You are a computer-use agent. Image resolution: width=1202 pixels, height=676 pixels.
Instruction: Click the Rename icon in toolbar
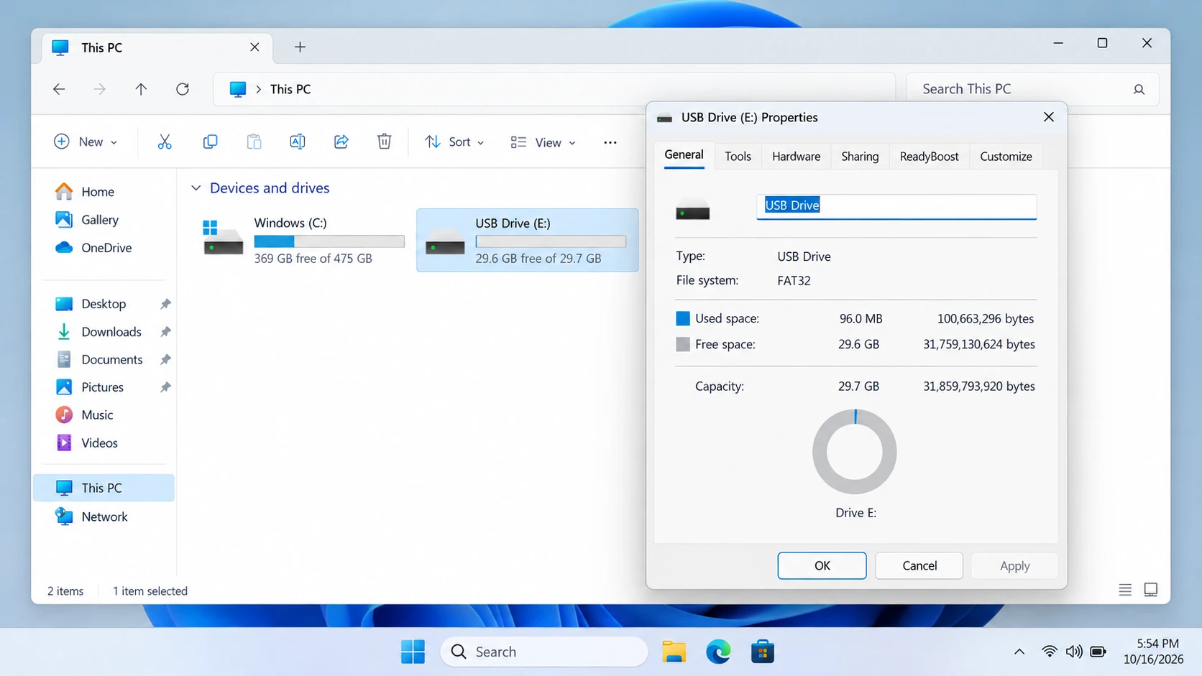pyautogui.click(x=297, y=142)
